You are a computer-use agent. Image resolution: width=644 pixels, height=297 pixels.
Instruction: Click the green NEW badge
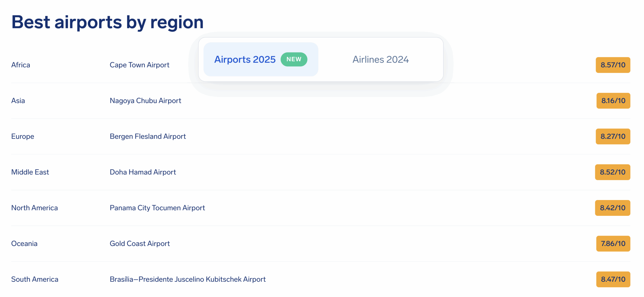[x=294, y=59]
